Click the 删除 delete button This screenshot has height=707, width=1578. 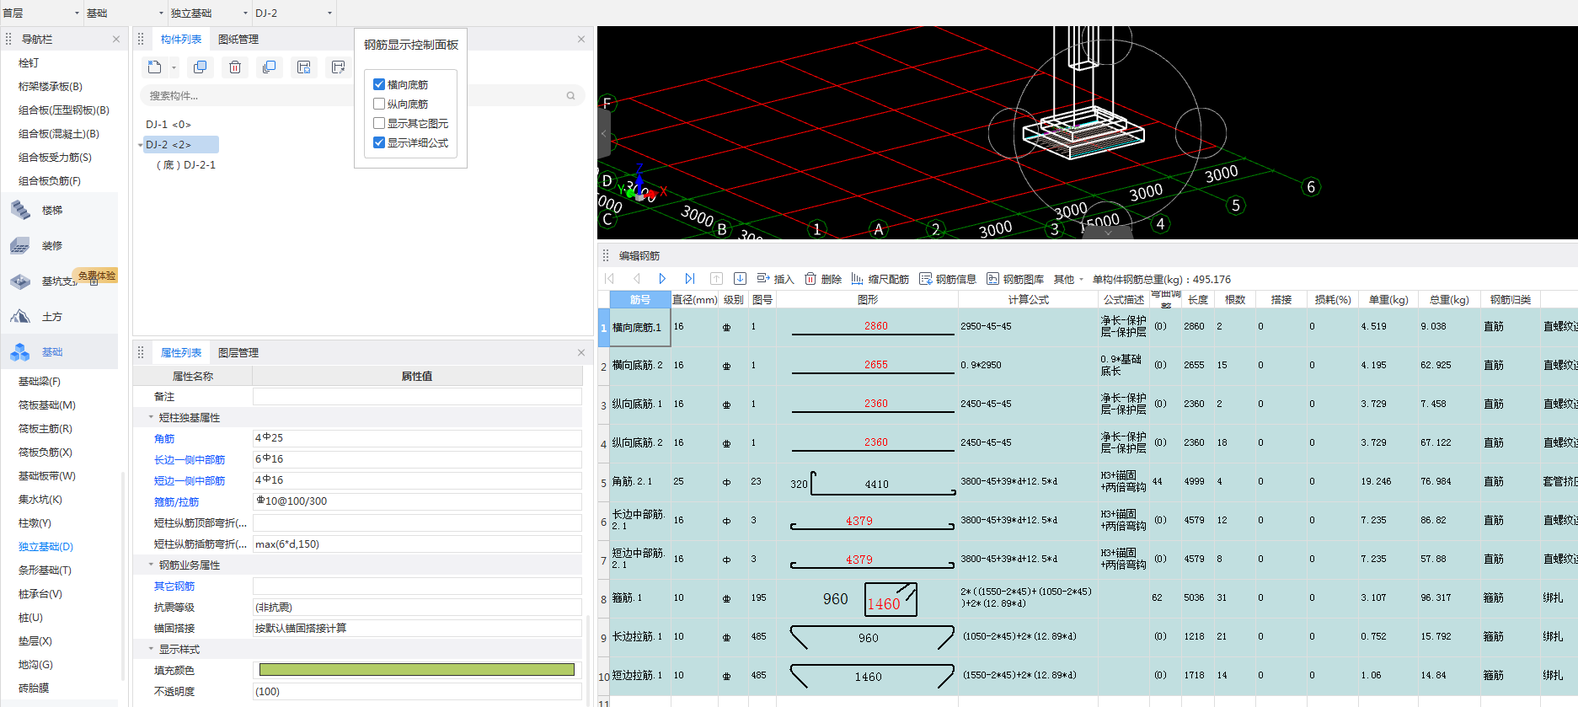(823, 279)
